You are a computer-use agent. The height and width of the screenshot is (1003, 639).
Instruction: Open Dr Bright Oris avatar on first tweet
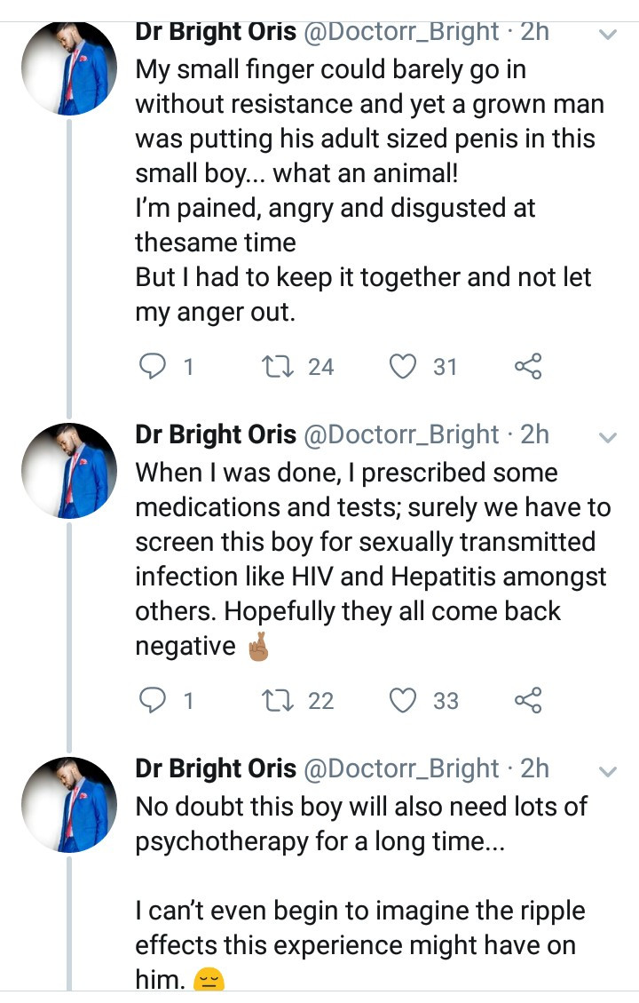click(x=69, y=68)
